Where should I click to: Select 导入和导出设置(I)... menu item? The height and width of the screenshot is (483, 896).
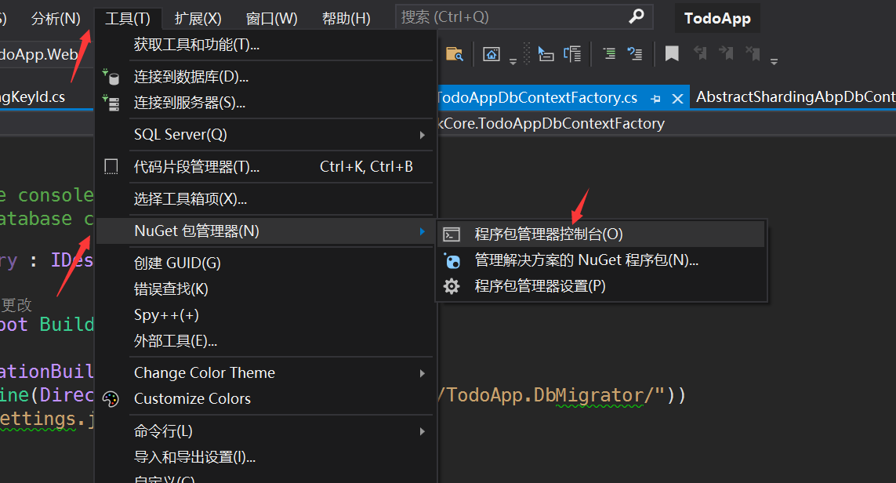(265, 457)
